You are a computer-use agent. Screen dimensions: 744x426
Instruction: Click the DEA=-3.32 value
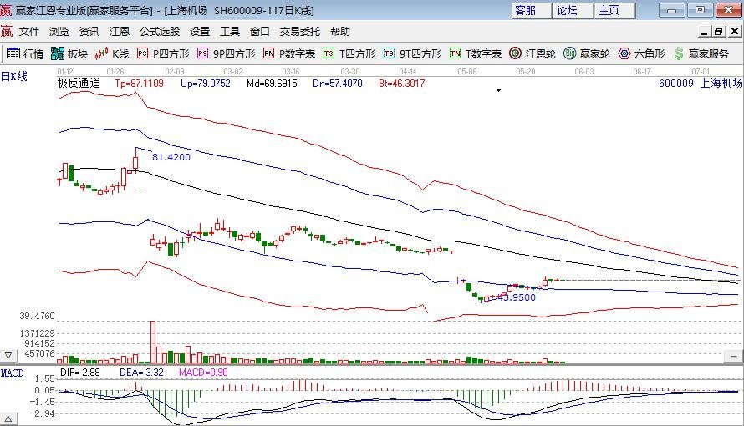[141, 373]
